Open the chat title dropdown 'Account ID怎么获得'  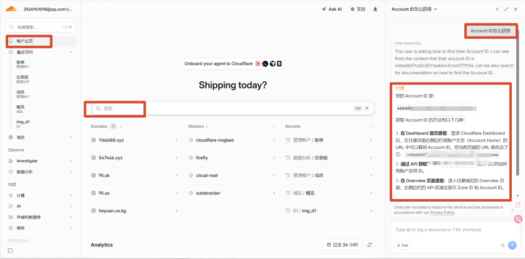[414, 9]
